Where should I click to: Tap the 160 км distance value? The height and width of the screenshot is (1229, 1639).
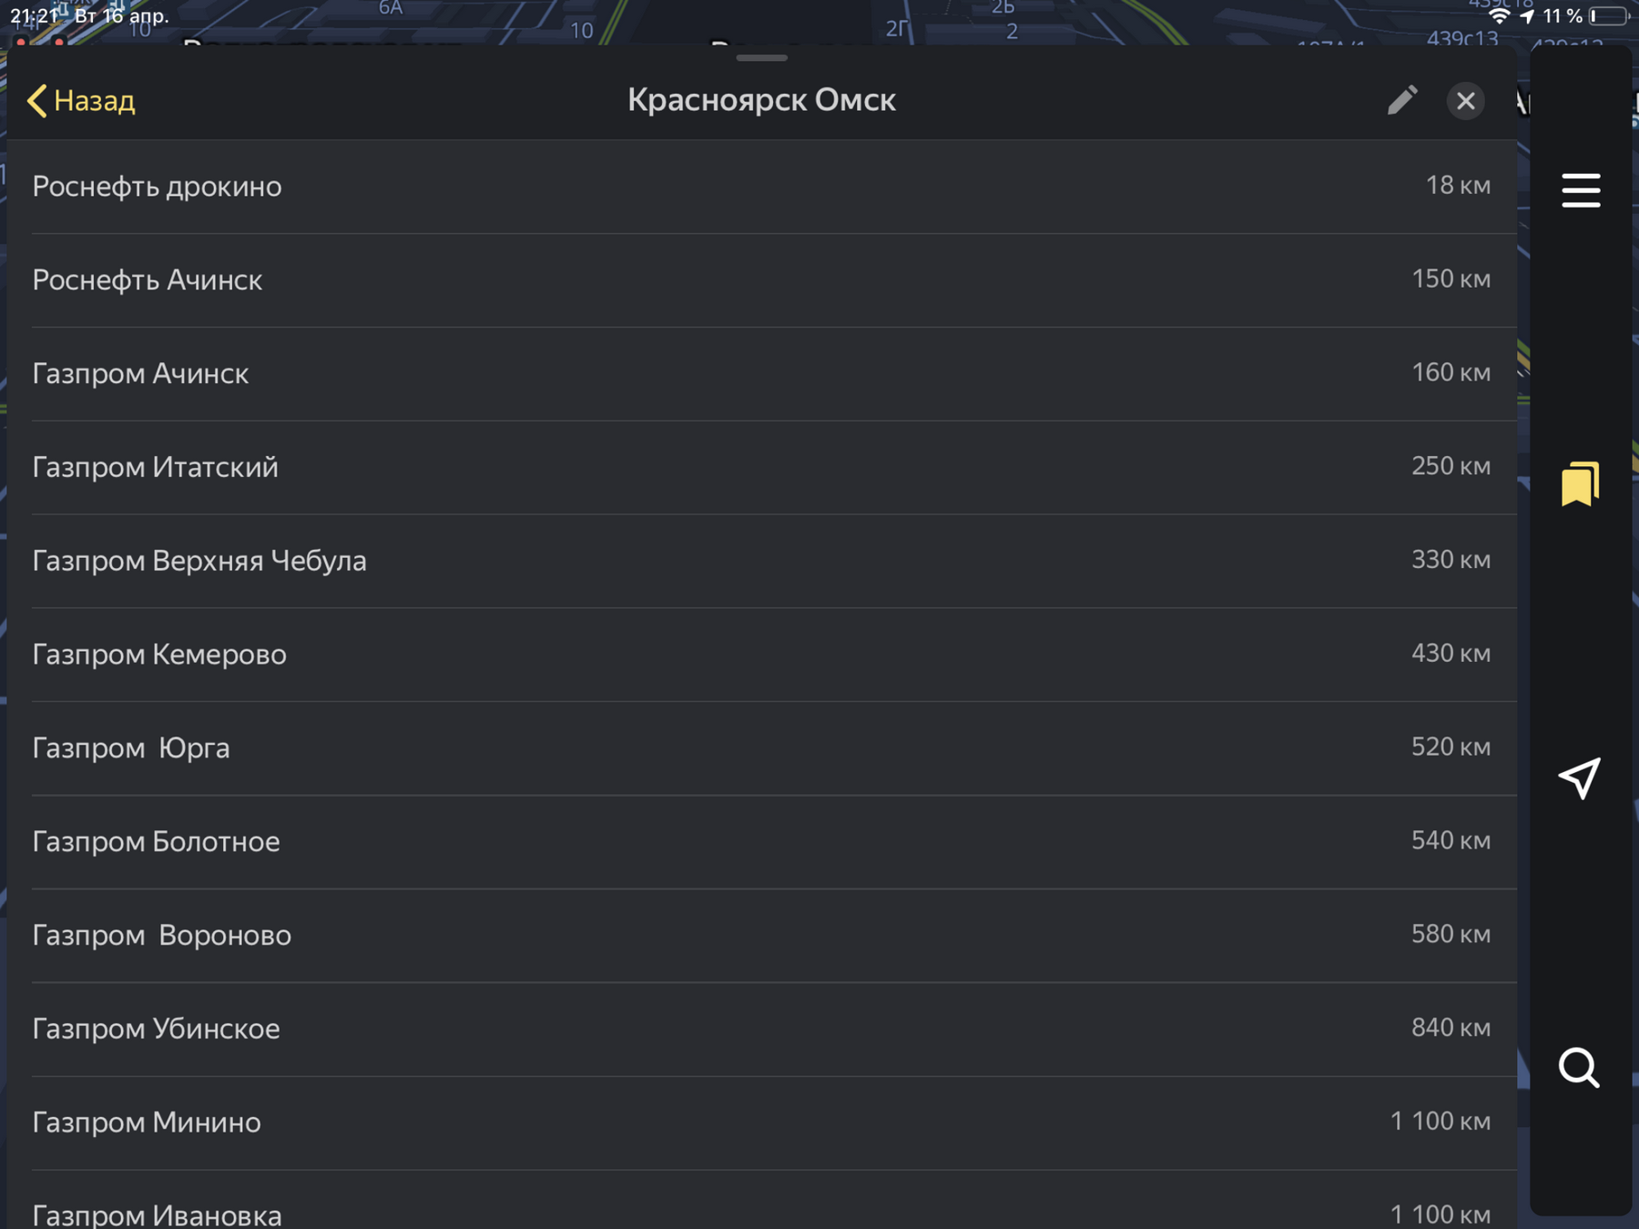1451,372
